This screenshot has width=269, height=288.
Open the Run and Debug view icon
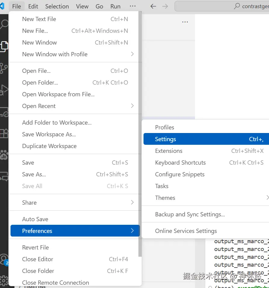pyautogui.click(x=4, y=90)
